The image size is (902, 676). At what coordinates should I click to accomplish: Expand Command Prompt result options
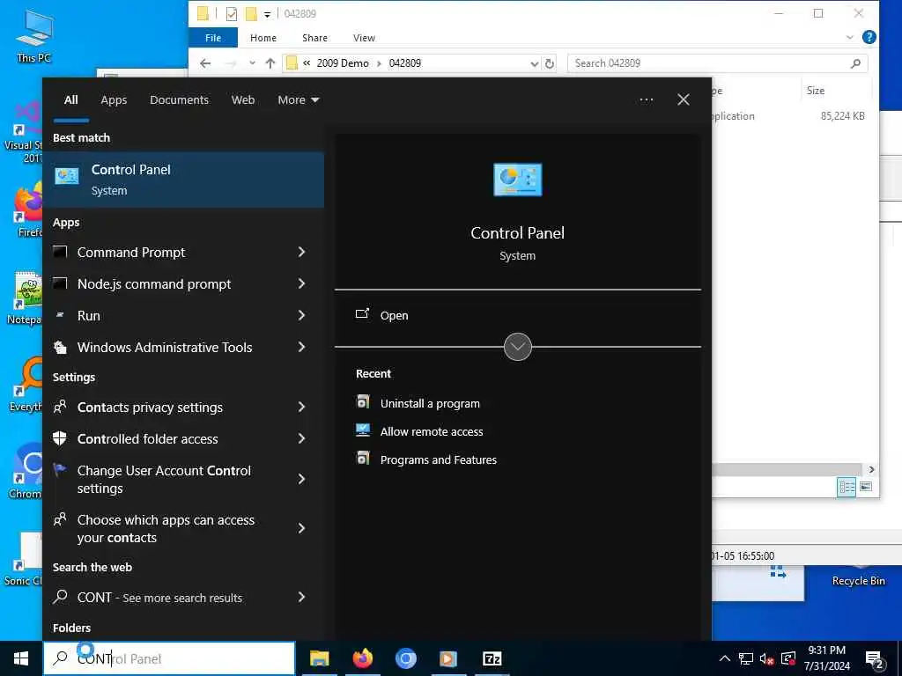(x=301, y=252)
